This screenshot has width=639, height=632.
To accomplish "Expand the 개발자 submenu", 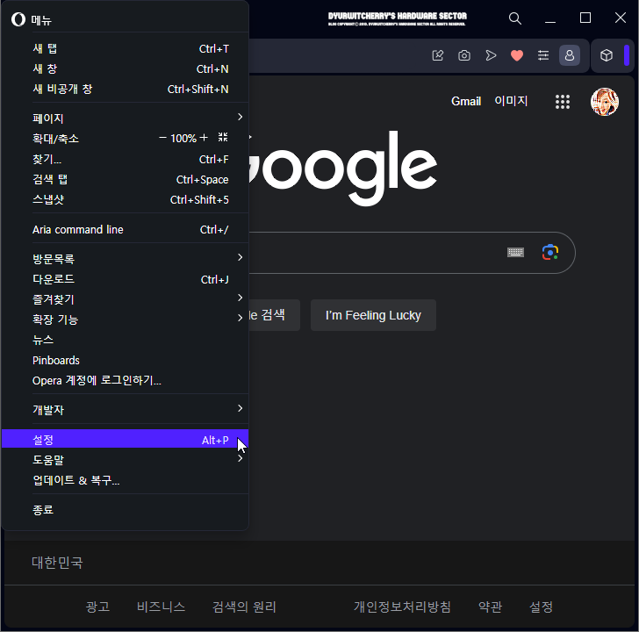I will (126, 410).
